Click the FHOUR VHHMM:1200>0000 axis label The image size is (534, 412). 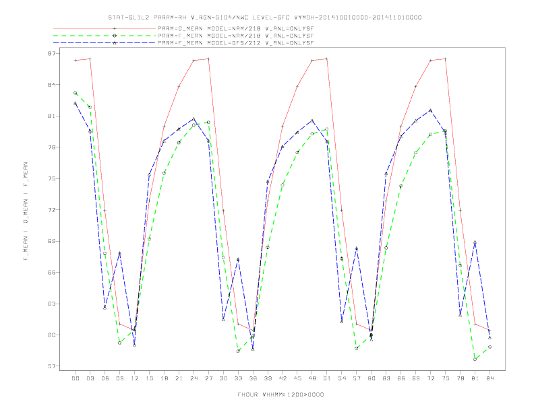[280, 394]
